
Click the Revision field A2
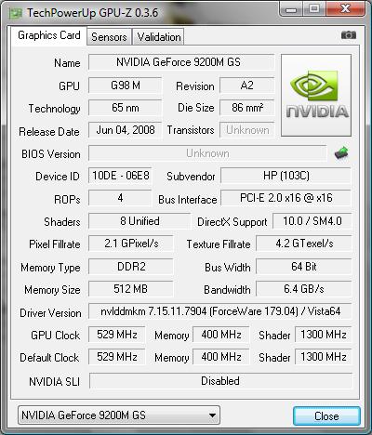(x=247, y=86)
